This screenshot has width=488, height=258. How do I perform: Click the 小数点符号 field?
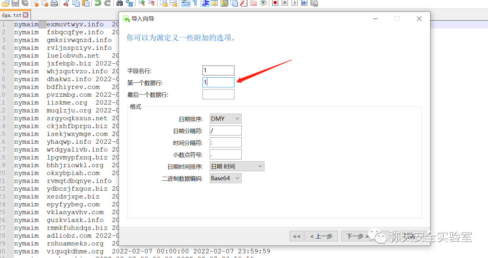(225, 155)
